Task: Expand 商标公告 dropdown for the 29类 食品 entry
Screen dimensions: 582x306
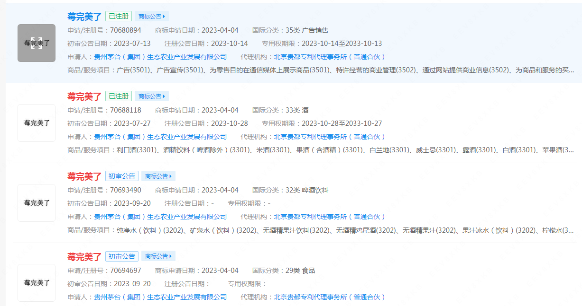Action: click(158, 256)
